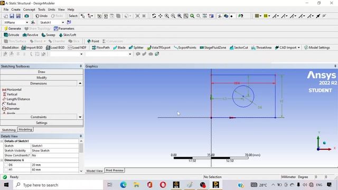Viewport: 338px width, 190px height.
Task: Click the New Plane icon beside XYPlane
Action: coord(33,22)
